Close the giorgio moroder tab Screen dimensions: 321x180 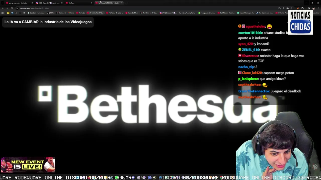tap(32, 3)
